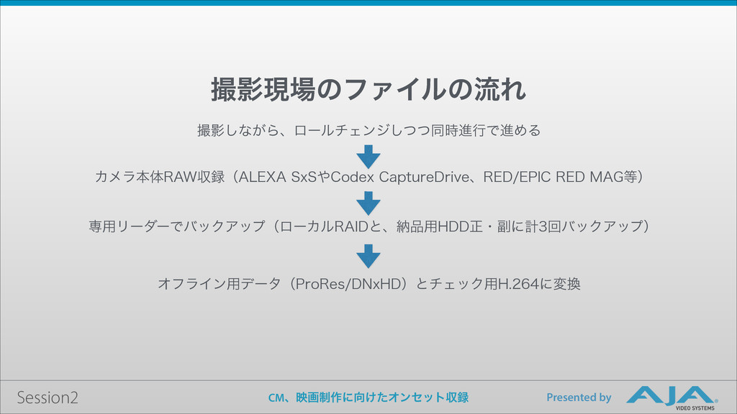Click footer text CM、映画制作に向けたオンセット収録

click(368, 397)
